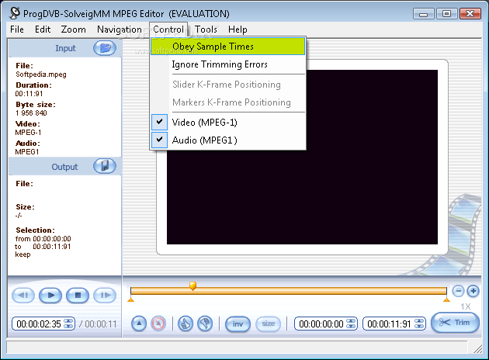Adjust selection end time spinner
This screenshot has height=360, width=489.
[419, 324]
